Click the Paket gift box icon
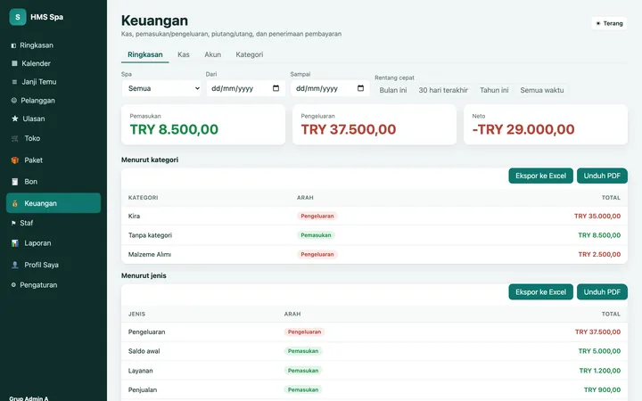Image resolution: width=642 pixels, height=401 pixels. [15, 160]
